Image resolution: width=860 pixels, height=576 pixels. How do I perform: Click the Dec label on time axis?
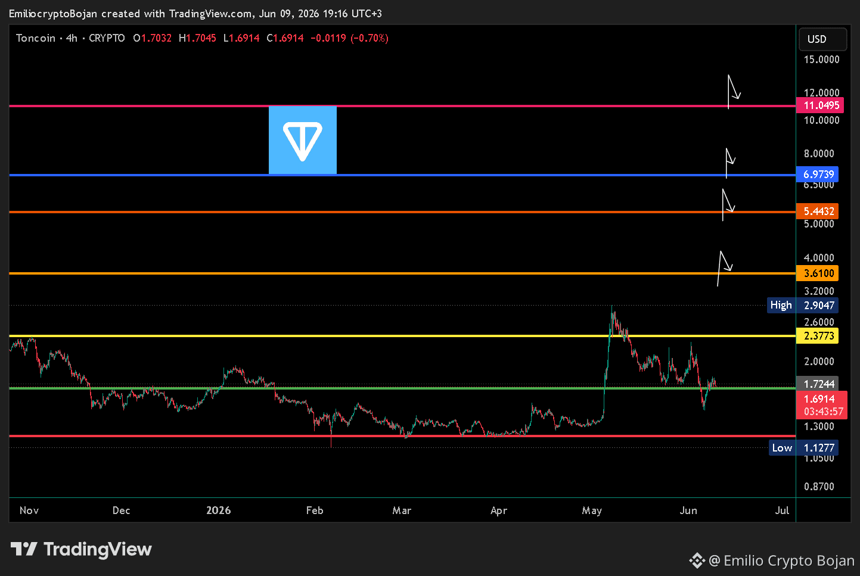pyautogui.click(x=122, y=510)
